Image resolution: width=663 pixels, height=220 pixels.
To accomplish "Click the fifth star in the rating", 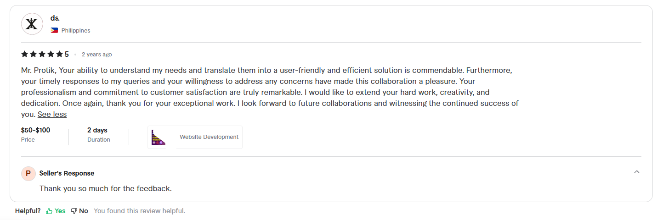I will (59, 54).
